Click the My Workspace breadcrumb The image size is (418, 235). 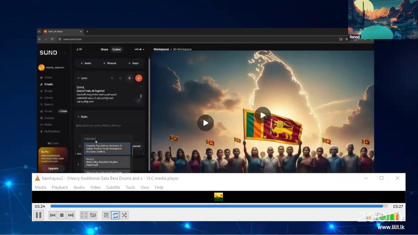pos(182,49)
